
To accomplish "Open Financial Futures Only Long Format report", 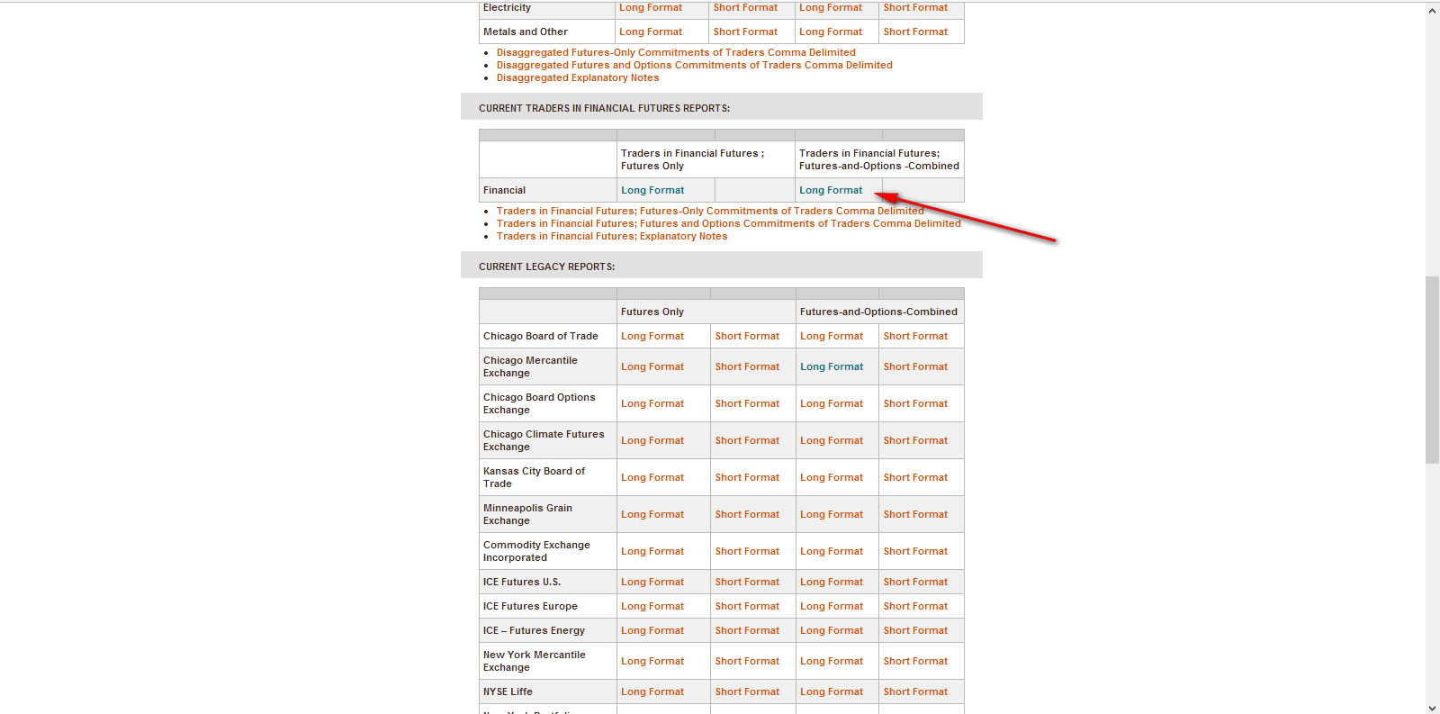I will click(652, 190).
